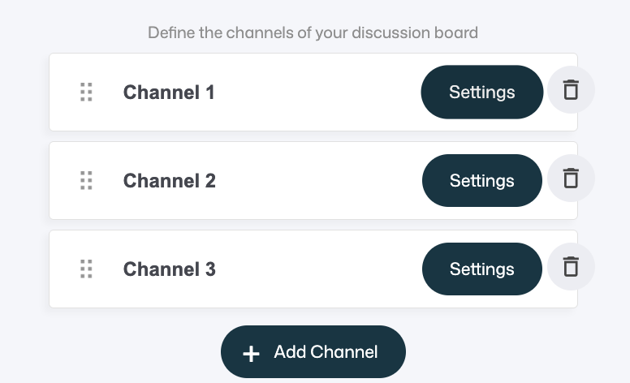Click empty space inside the Channel 1 card

coord(317,93)
